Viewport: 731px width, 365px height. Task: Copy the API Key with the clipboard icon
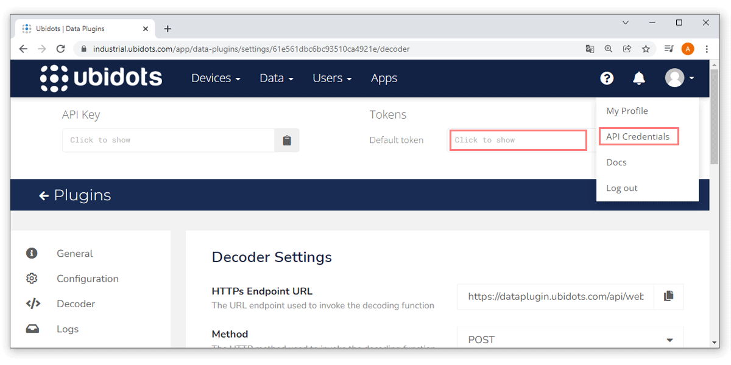(287, 141)
